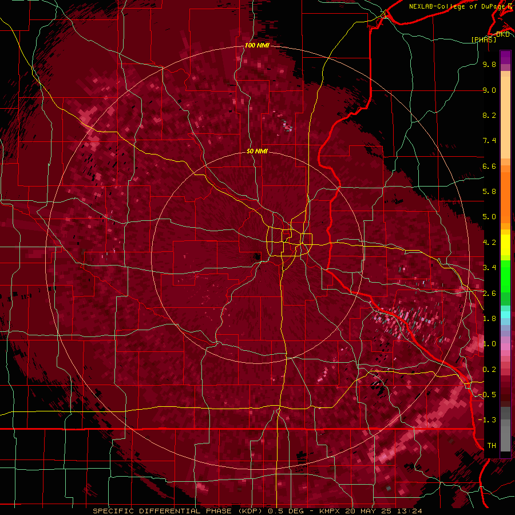Click the "1.8" legend value

point(489,319)
